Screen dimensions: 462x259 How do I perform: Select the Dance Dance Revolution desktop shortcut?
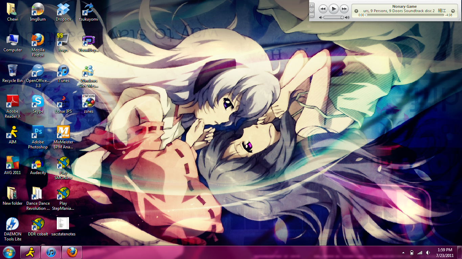click(38, 199)
